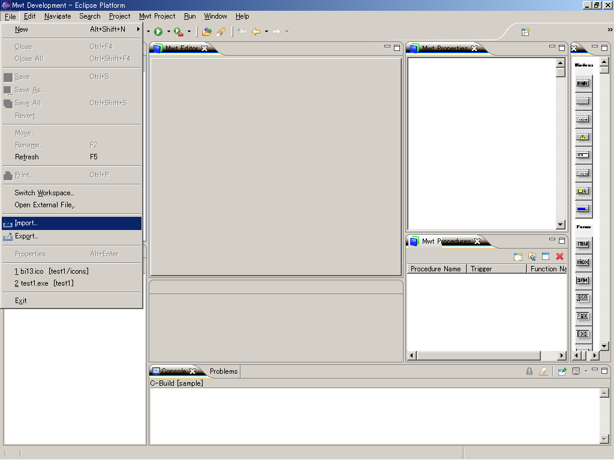614x460 pixels.
Task: Click the Console scroll lock icon
Action: [529, 371]
